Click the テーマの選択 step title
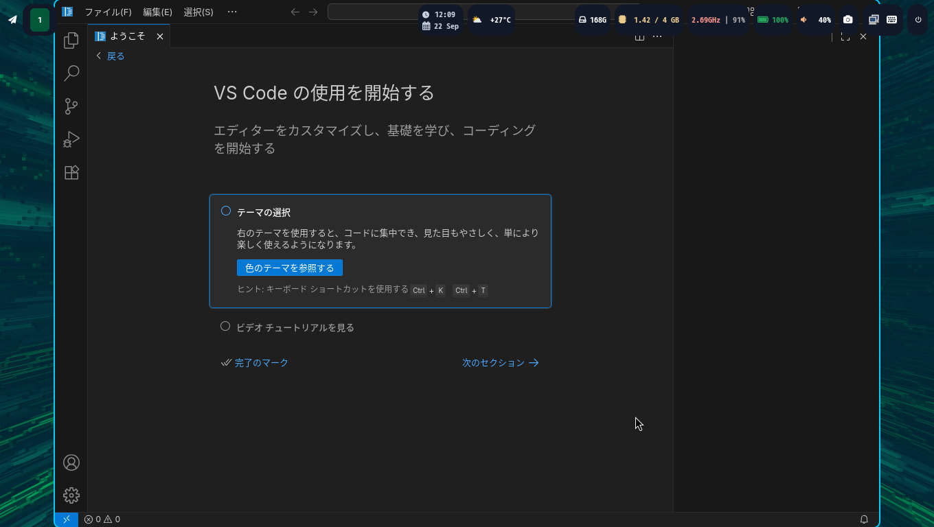 click(x=264, y=213)
